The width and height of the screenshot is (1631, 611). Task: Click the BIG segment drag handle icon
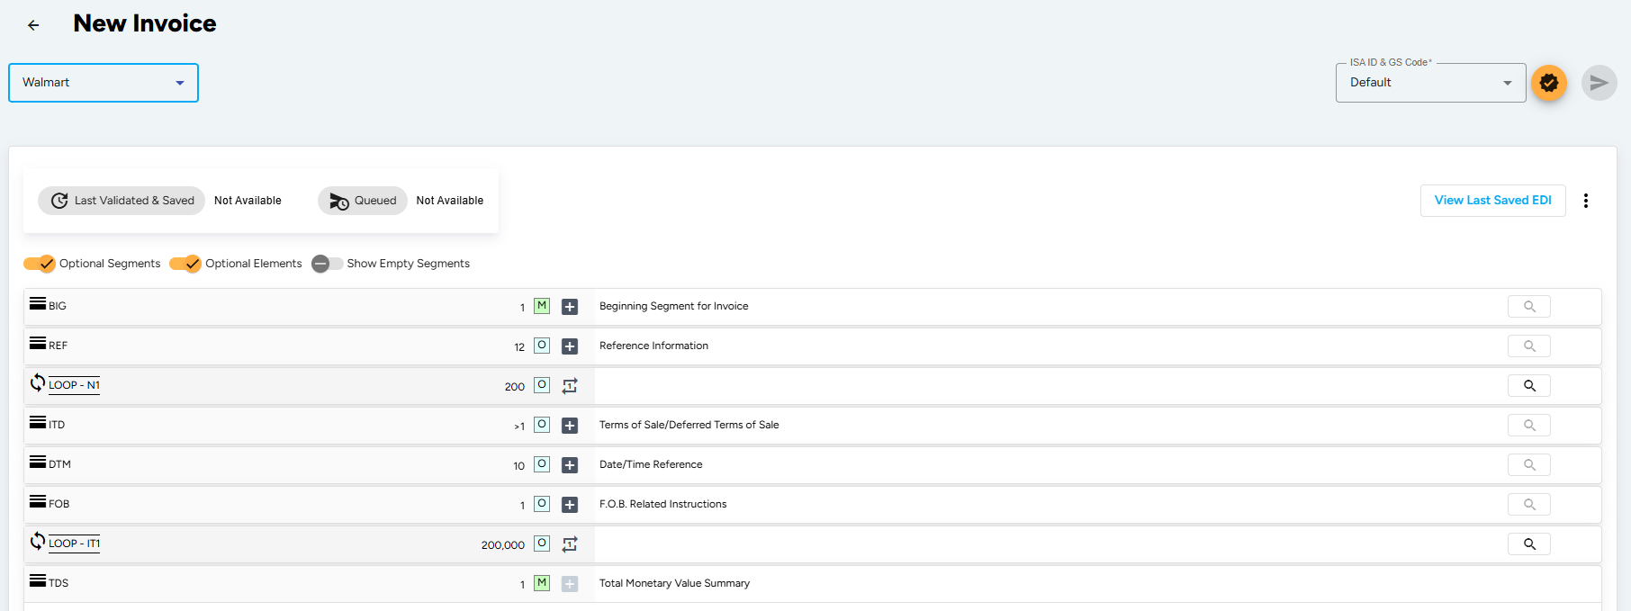point(38,303)
